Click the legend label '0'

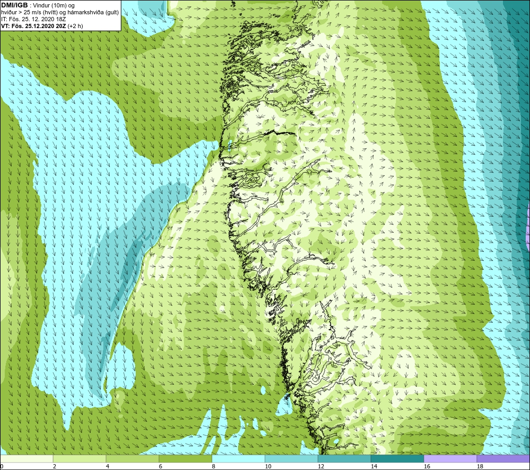(x=2, y=467)
